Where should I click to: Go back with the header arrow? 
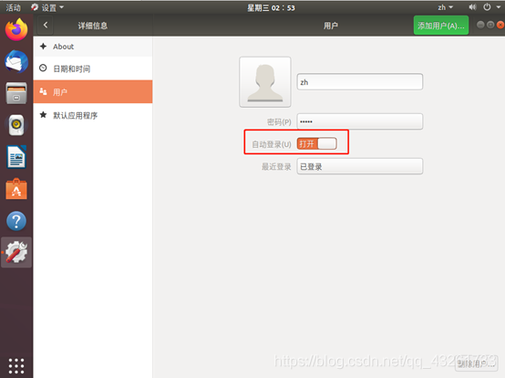46,26
